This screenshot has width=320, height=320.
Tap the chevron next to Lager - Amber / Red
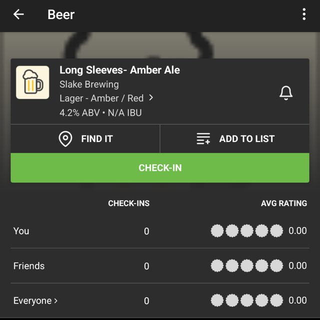tap(151, 98)
